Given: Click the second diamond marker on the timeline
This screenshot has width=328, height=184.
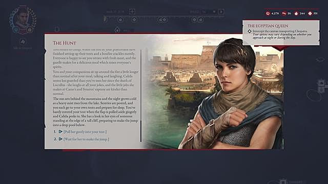Looking at the screenshot, I should (134, 20).
